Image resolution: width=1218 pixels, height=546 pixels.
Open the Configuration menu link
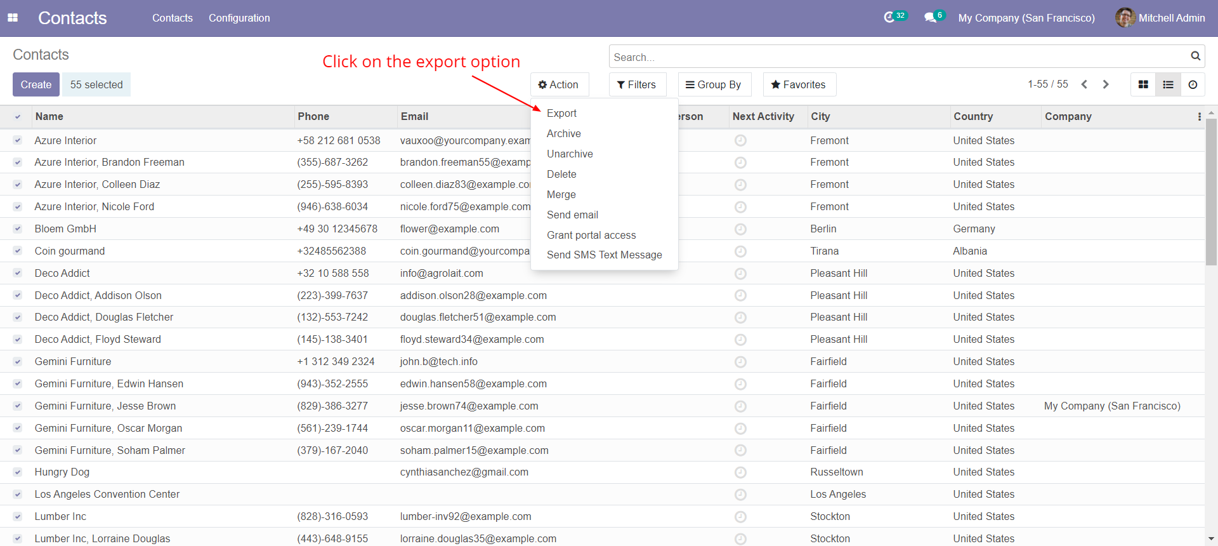239,18
